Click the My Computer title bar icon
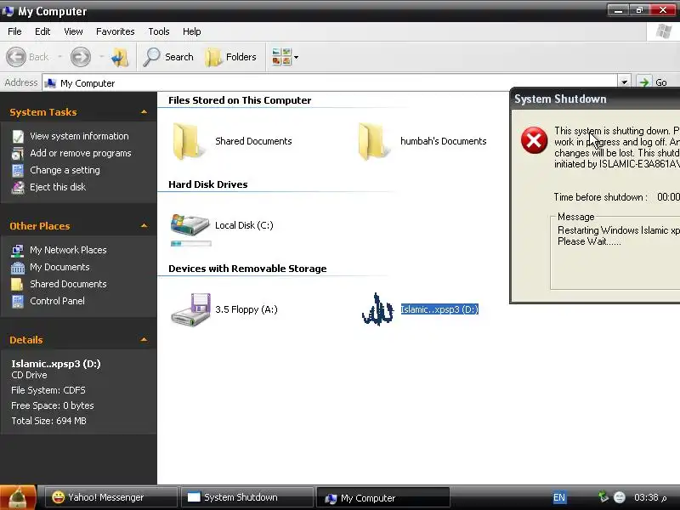 click(x=8, y=11)
